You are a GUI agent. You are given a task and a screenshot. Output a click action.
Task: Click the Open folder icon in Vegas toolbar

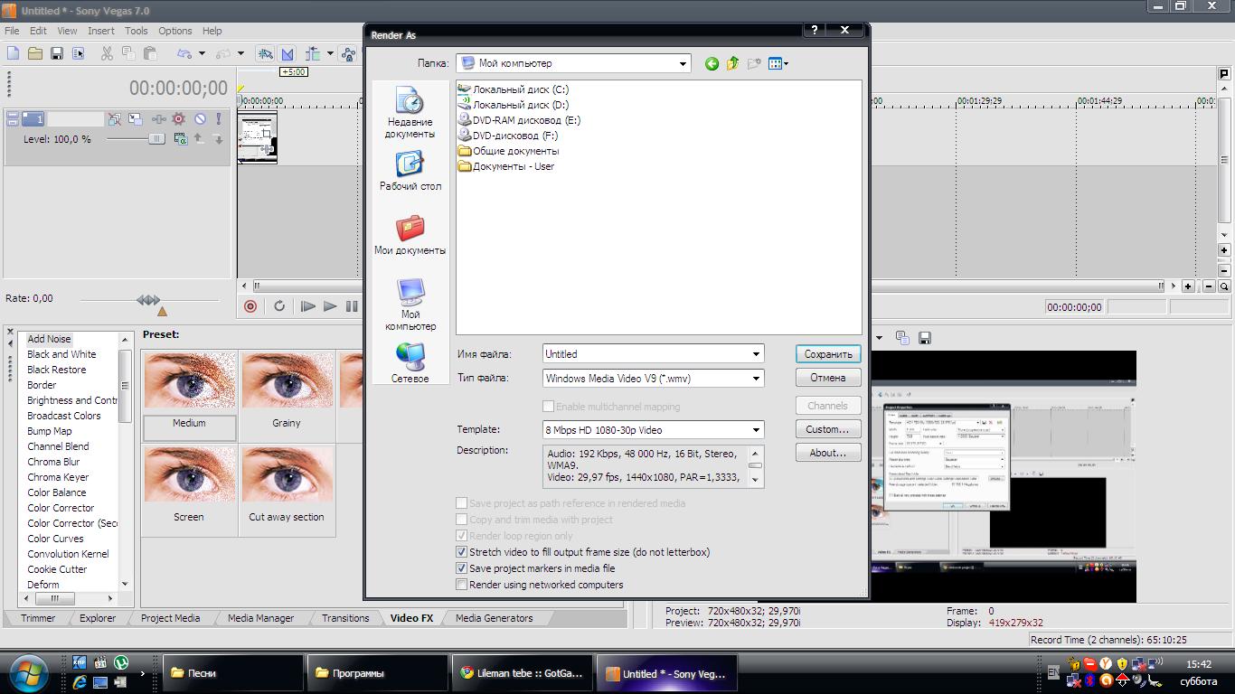[35, 53]
